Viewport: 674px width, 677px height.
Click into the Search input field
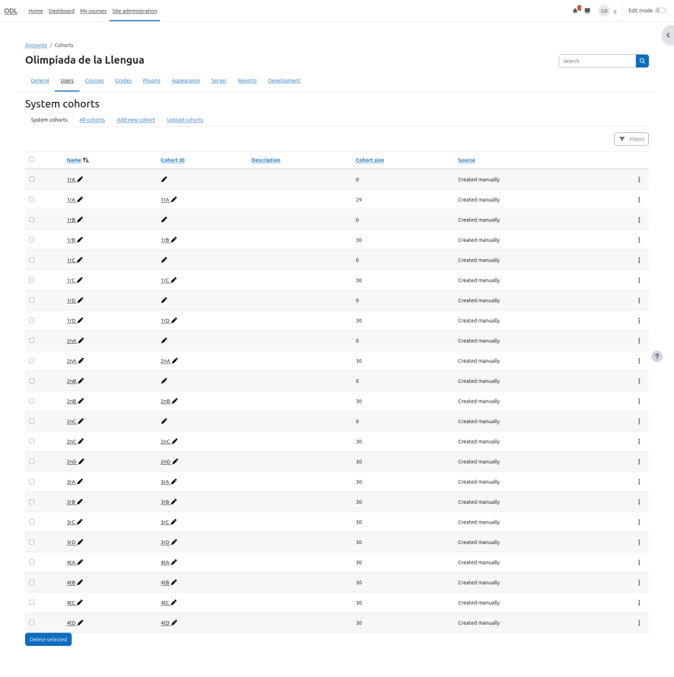pos(597,61)
